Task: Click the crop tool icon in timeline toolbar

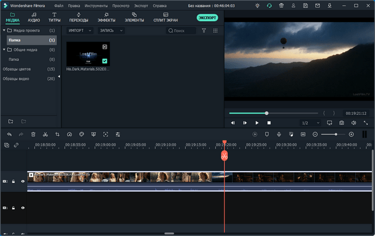Action: coord(57,134)
